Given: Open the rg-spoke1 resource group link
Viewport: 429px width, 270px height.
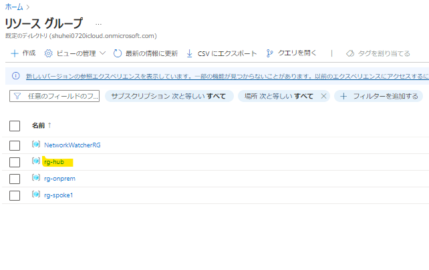Looking at the screenshot, I should pos(59,195).
